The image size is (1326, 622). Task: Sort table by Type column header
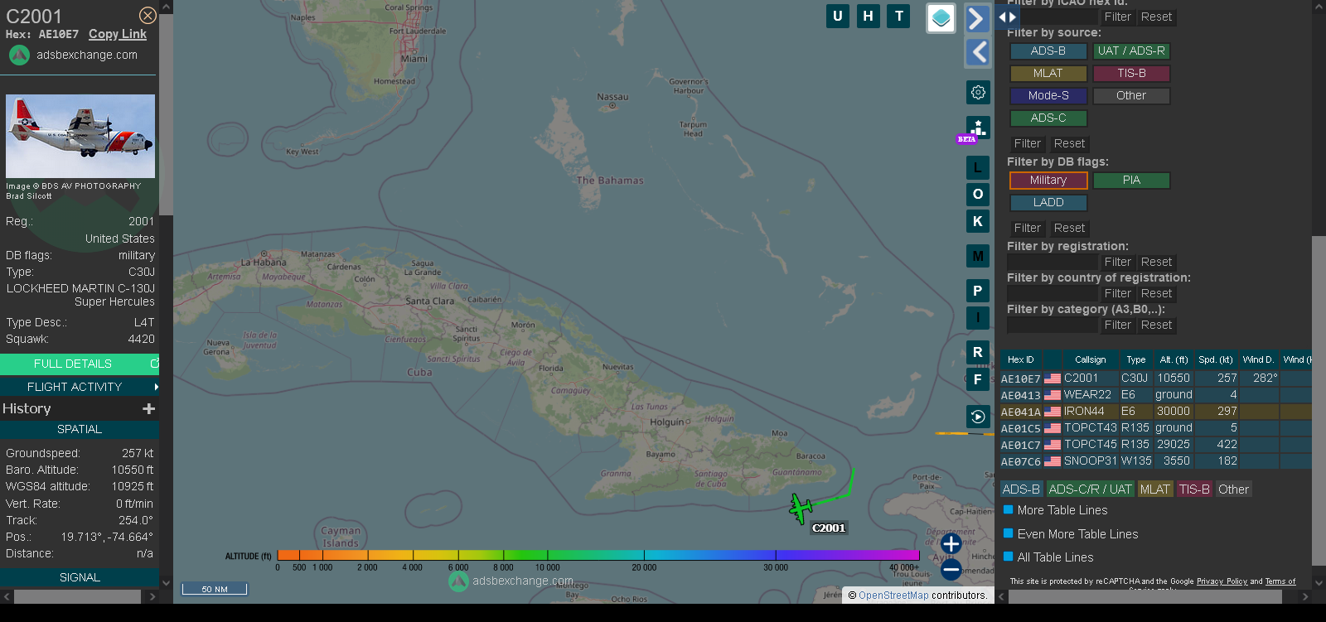click(x=1136, y=359)
